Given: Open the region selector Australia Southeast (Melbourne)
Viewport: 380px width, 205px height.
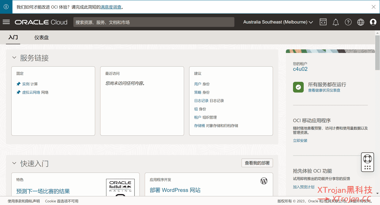Looking at the screenshot, I should click(278, 22).
